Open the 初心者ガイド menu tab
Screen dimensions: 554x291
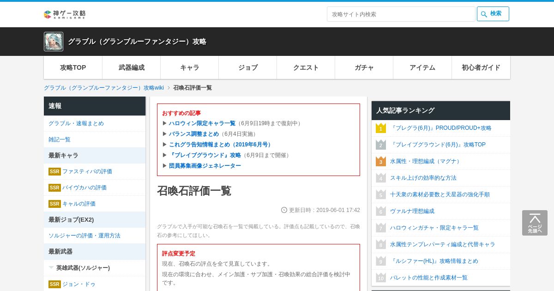pyautogui.click(x=481, y=67)
